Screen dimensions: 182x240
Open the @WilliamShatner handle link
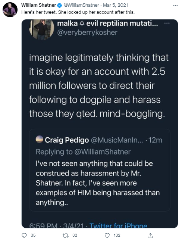tap(81, 5)
